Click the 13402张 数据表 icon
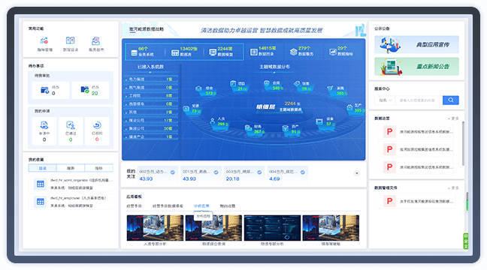 (175, 53)
